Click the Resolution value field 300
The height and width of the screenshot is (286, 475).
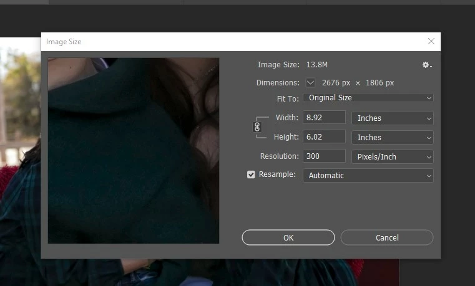coord(324,156)
